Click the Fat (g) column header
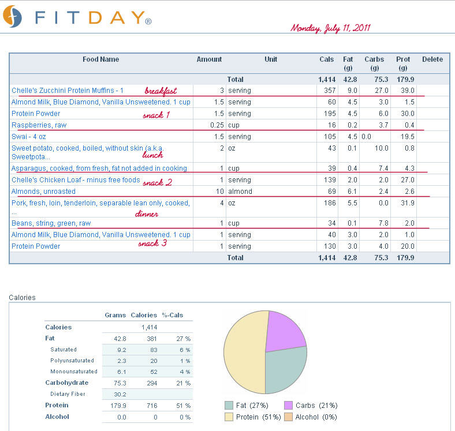 pyautogui.click(x=348, y=63)
